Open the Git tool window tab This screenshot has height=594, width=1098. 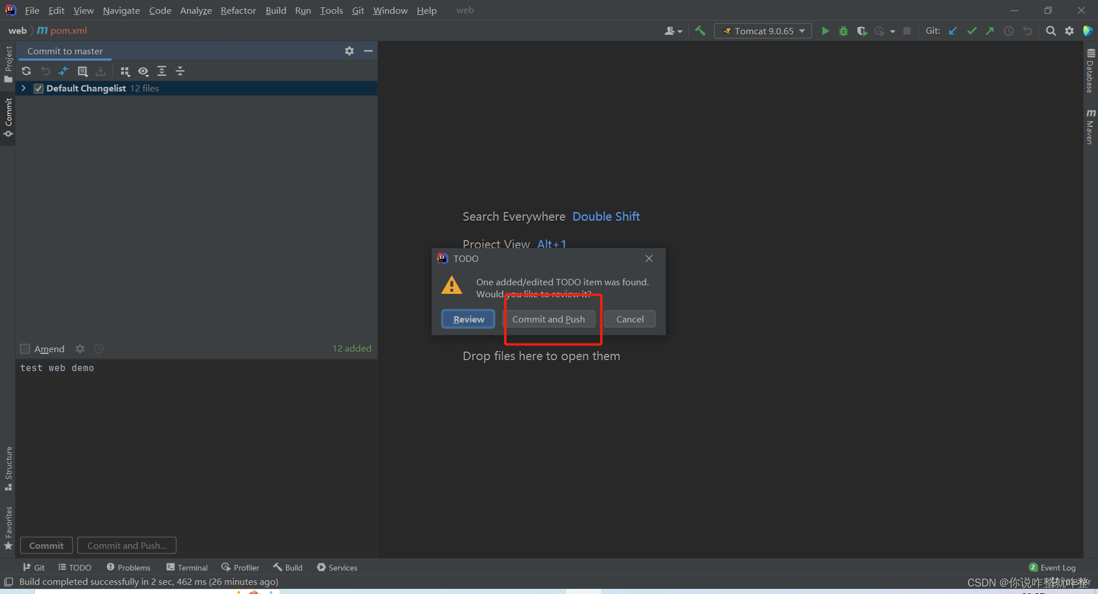tap(34, 567)
